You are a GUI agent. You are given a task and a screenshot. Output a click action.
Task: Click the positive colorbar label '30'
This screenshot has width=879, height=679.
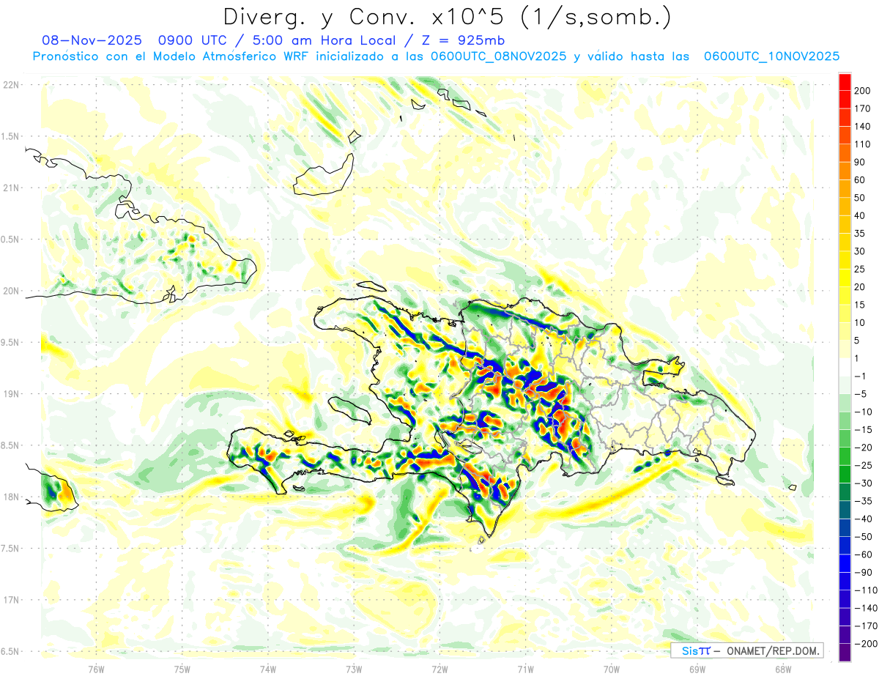861,251
